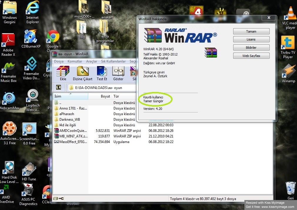Screen dimensions: 297x210
Task: Click the Web Sayfası button
Action: (x=251, y=56)
